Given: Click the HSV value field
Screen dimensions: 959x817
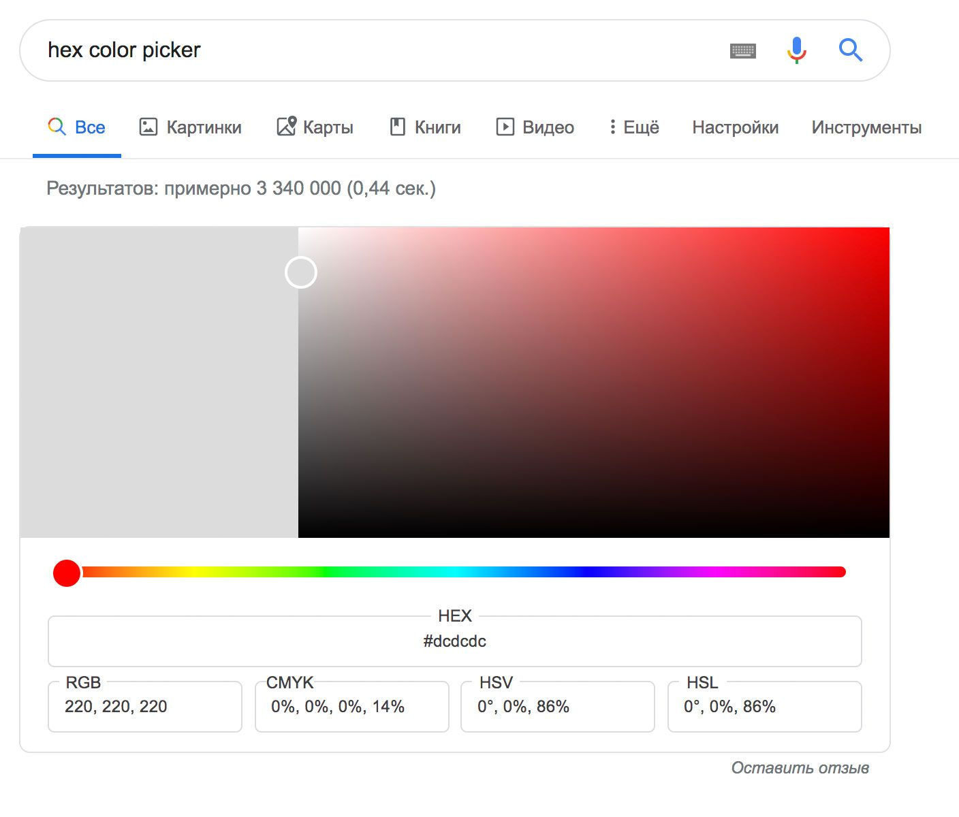Looking at the screenshot, I should (558, 707).
